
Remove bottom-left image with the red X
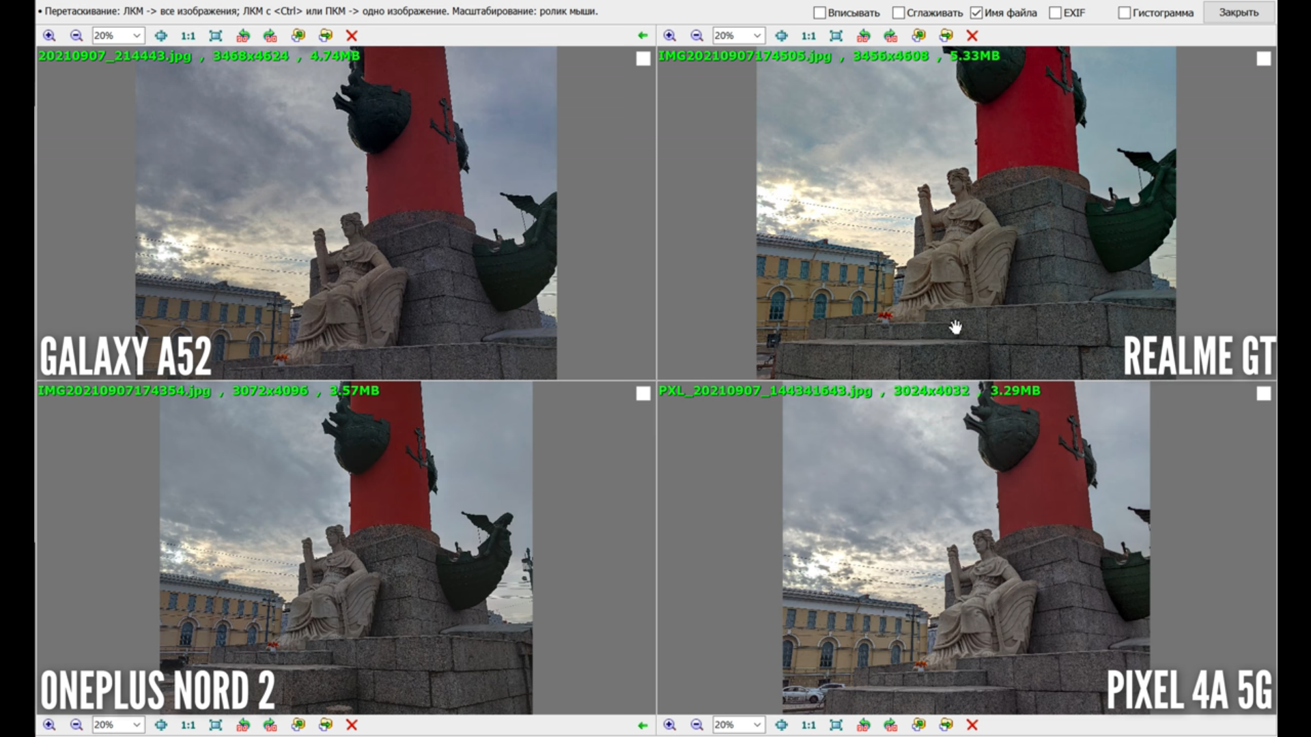(352, 725)
